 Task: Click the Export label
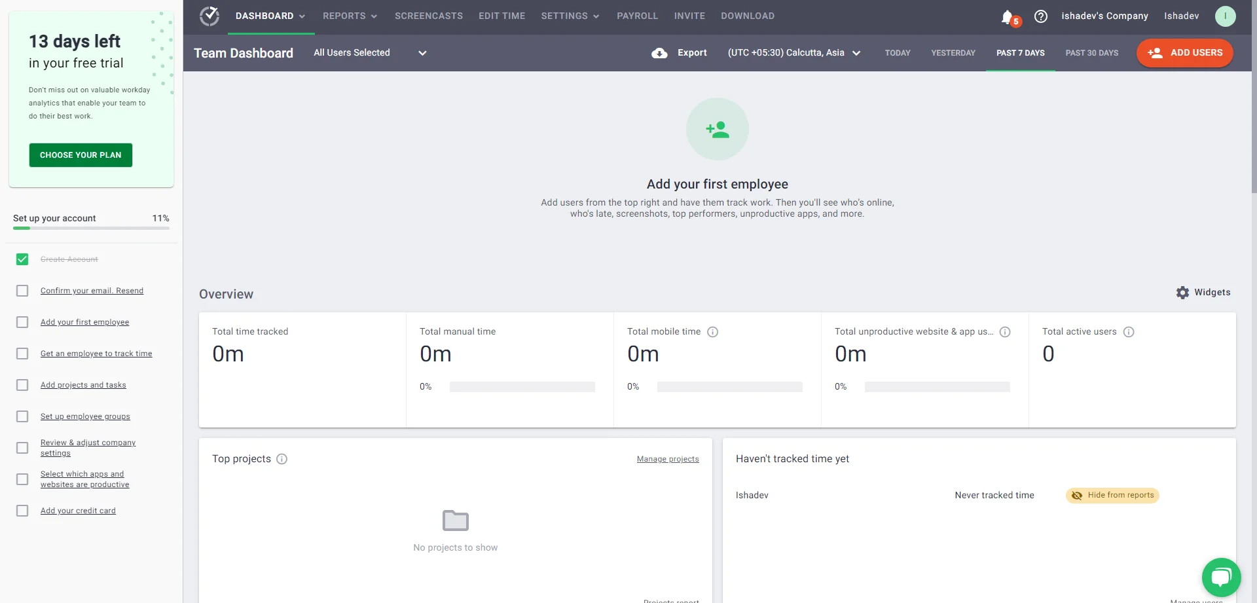(692, 53)
